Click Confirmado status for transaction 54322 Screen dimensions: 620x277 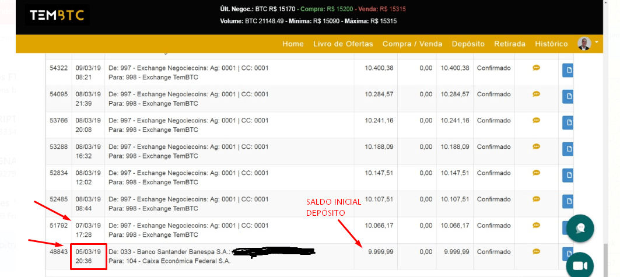[494, 68]
